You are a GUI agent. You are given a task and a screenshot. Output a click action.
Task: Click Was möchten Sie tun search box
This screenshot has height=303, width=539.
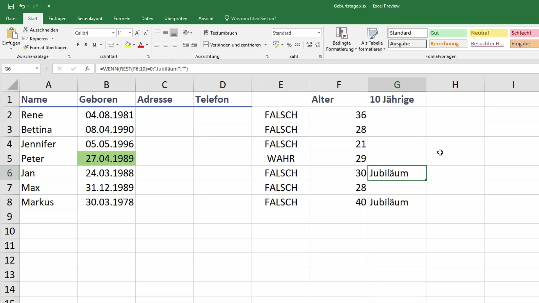pyautogui.click(x=250, y=19)
